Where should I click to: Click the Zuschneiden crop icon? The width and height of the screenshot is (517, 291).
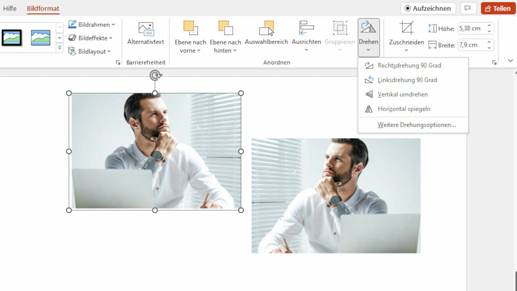[406, 28]
